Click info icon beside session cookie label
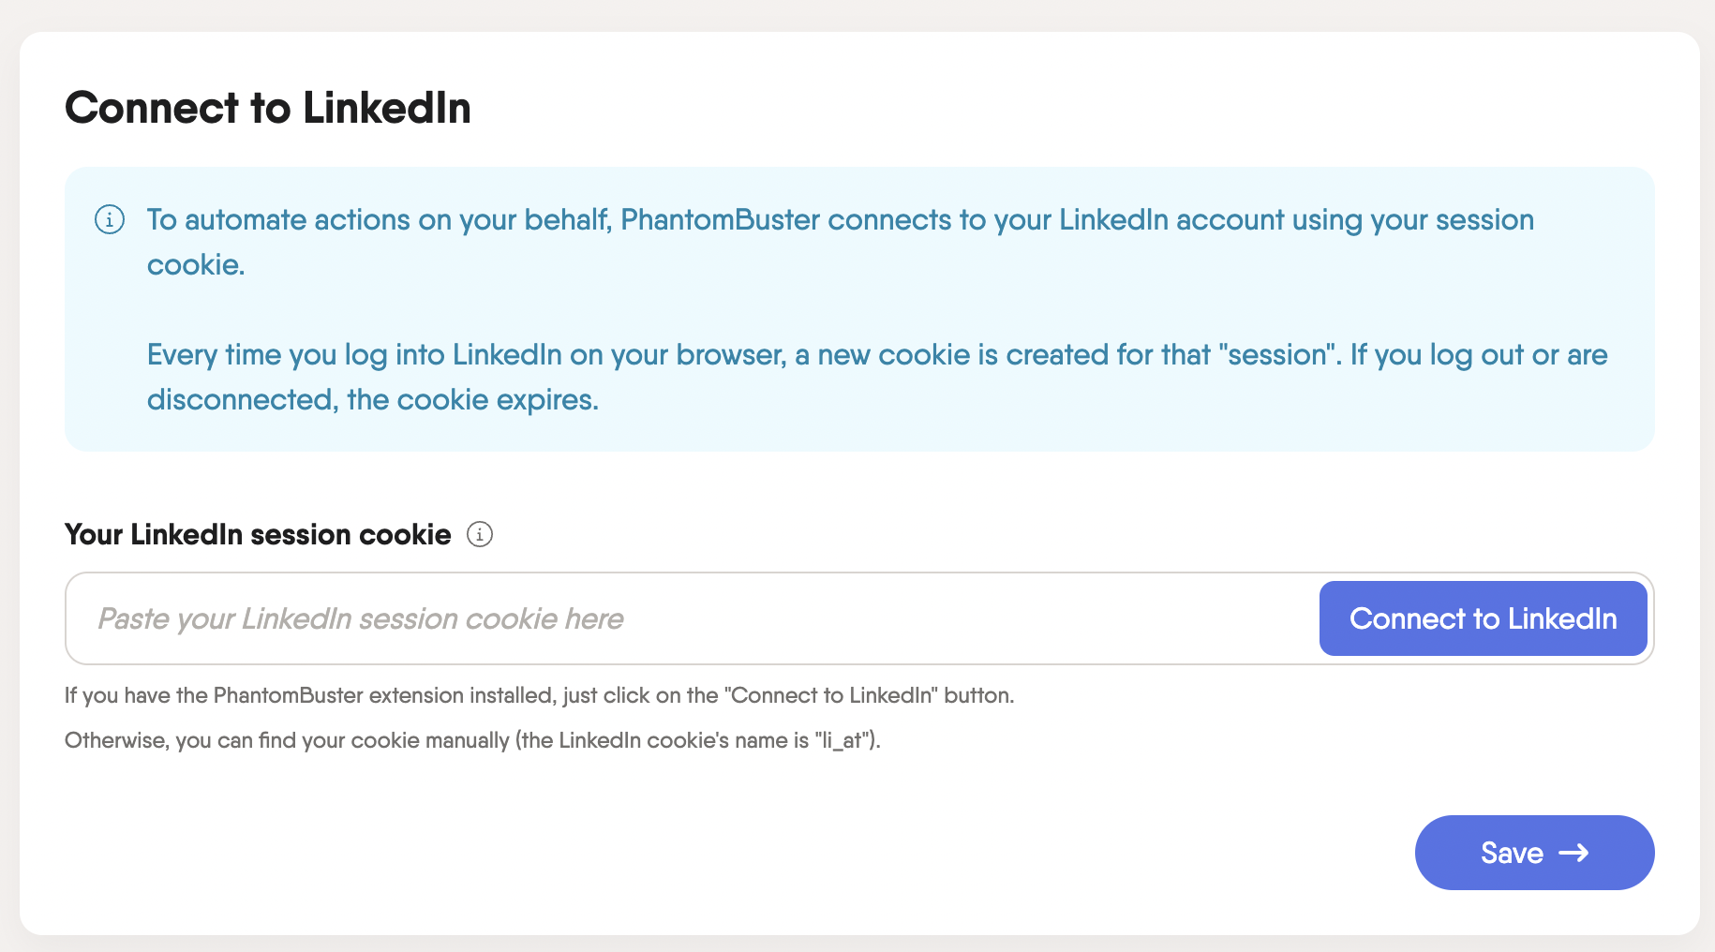The width and height of the screenshot is (1715, 952). [480, 534]
